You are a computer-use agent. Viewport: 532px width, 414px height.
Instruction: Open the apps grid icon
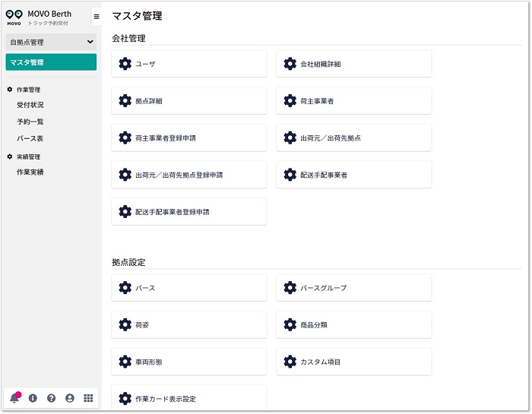coord(88,398)
